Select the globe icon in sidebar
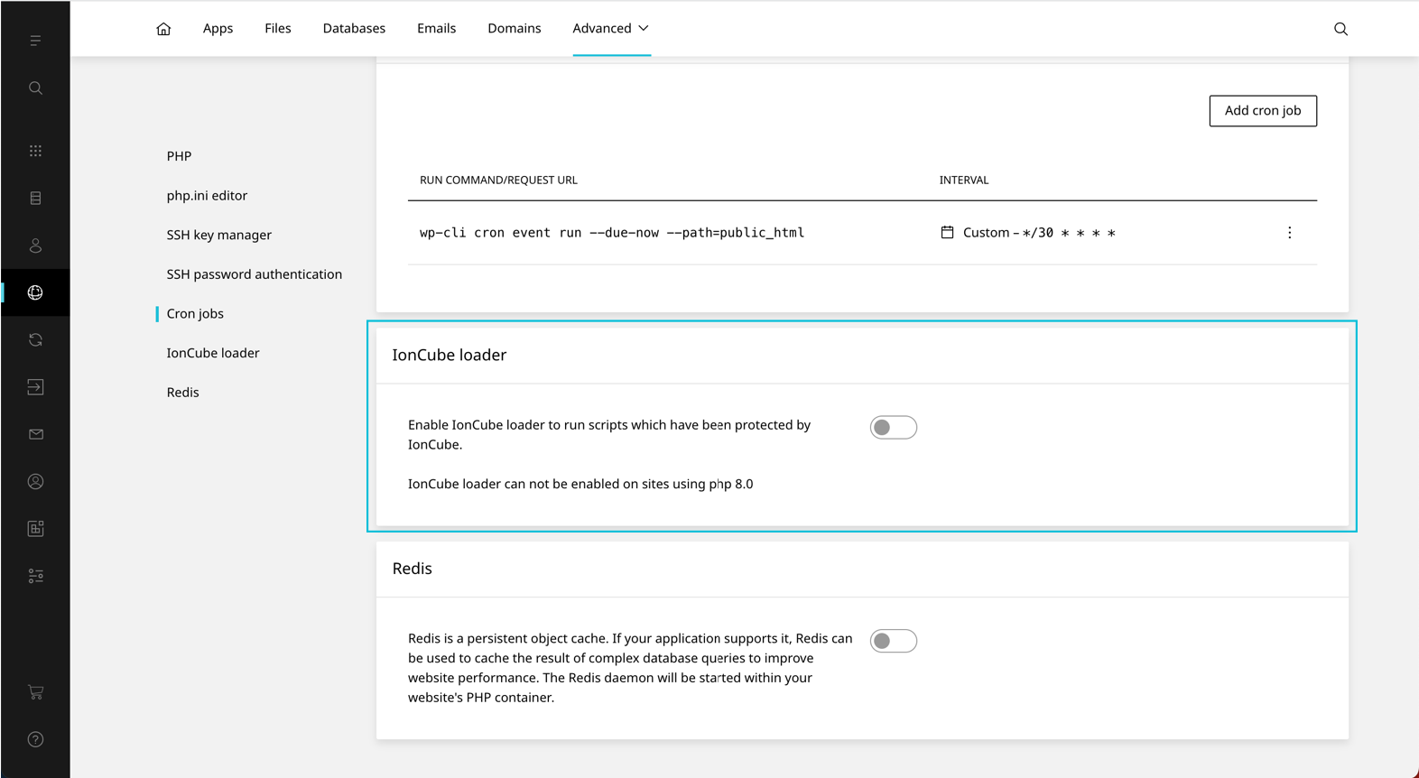Image resolution: width=1419 pixels, height=778 pixels. (35, 292)
